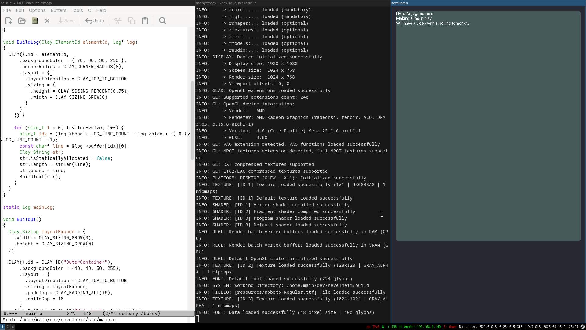This screenshot has height=330, width=586.
Task: Click the Steam tray icon
Action: click(x=582, y=327)
